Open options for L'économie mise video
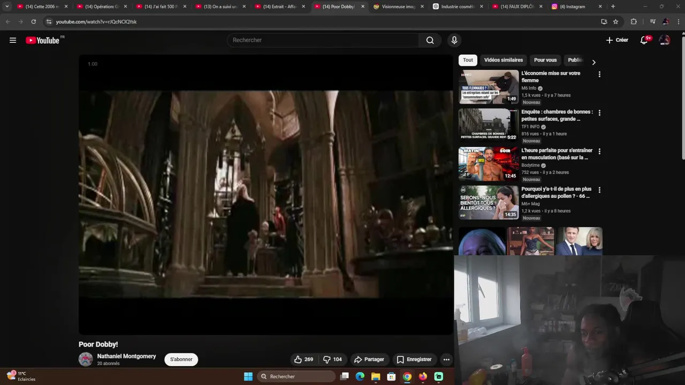Viewport: 685px width, 385px height. (599, 74)
